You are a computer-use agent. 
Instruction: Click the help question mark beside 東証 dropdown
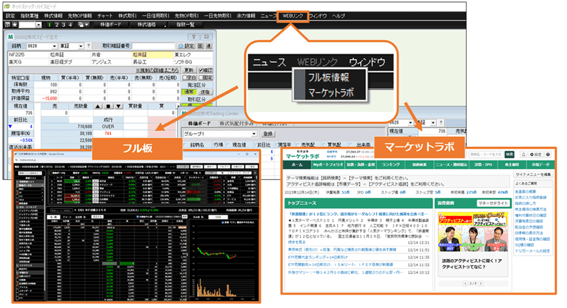point(88,46)
